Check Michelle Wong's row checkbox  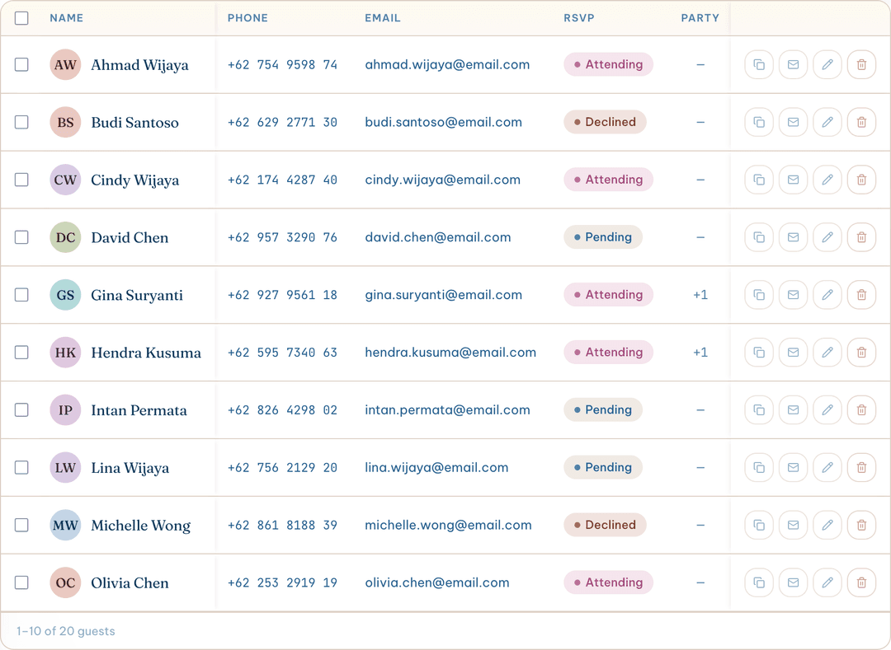click(21, 526)
